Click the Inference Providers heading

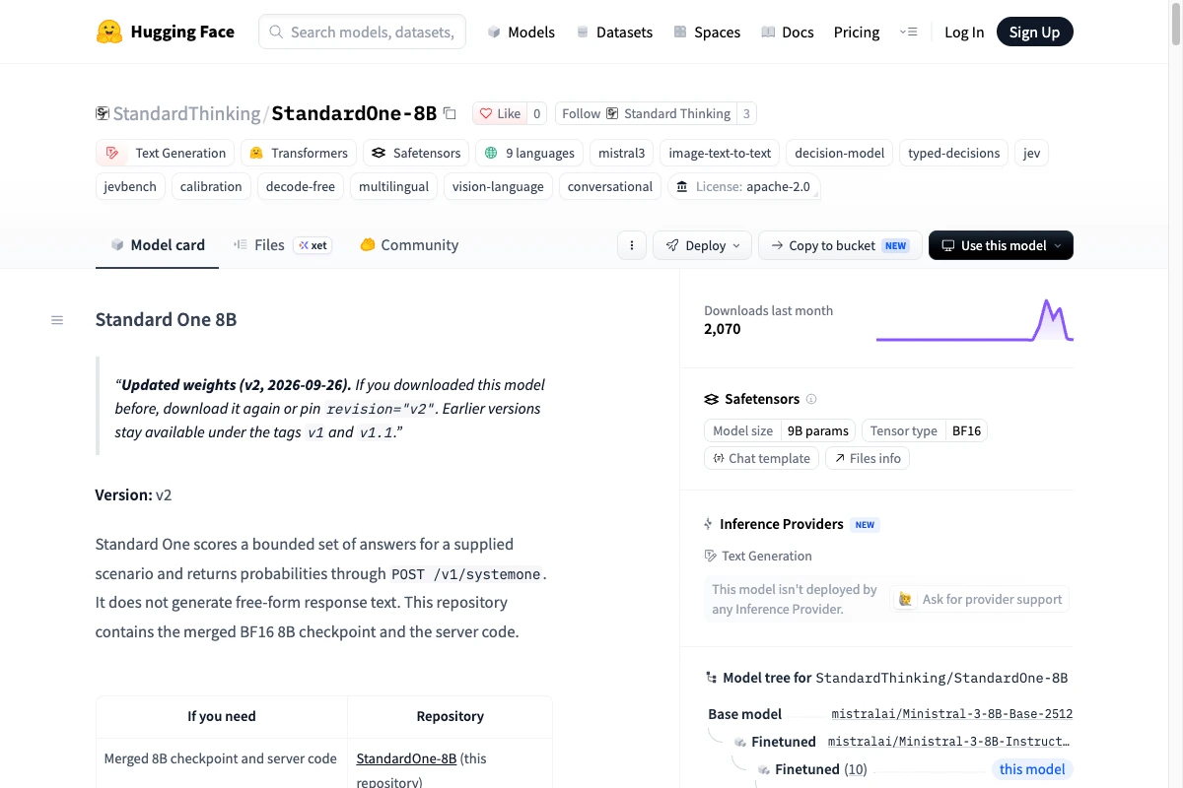[782, 524]
